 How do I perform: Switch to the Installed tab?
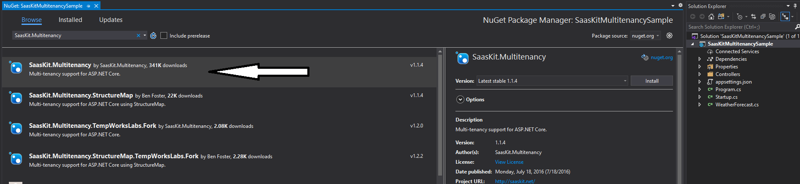tap(70, 20)
